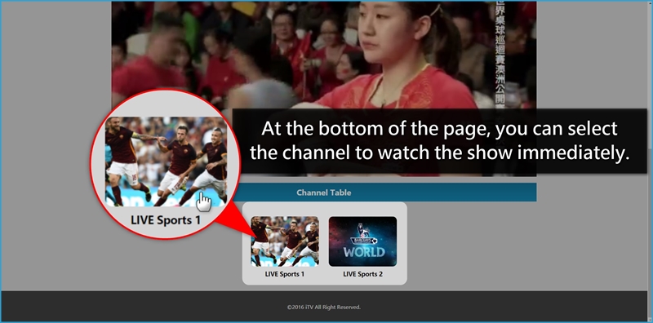Open the LIVE Sports 1 channel thumbnail
This screenshot has height=323, width=653.
pos(285,241)
